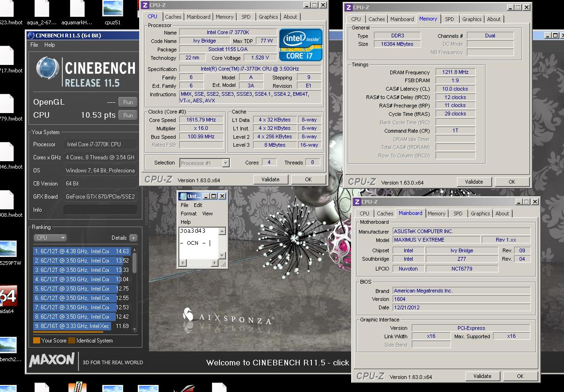Click the Intel Core i7 logo in CPU-Z

pos(301,45)
